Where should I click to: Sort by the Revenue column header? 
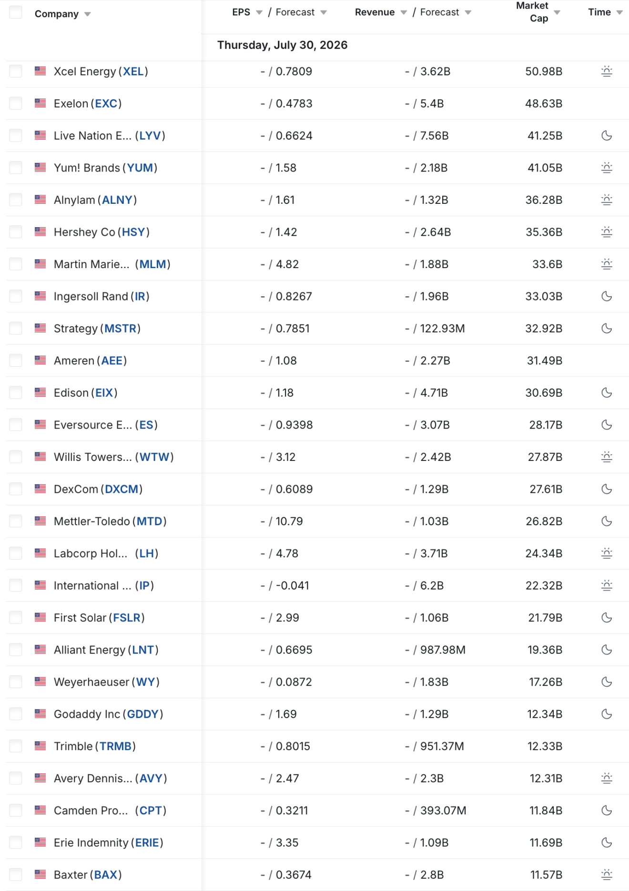coord(375,12)
